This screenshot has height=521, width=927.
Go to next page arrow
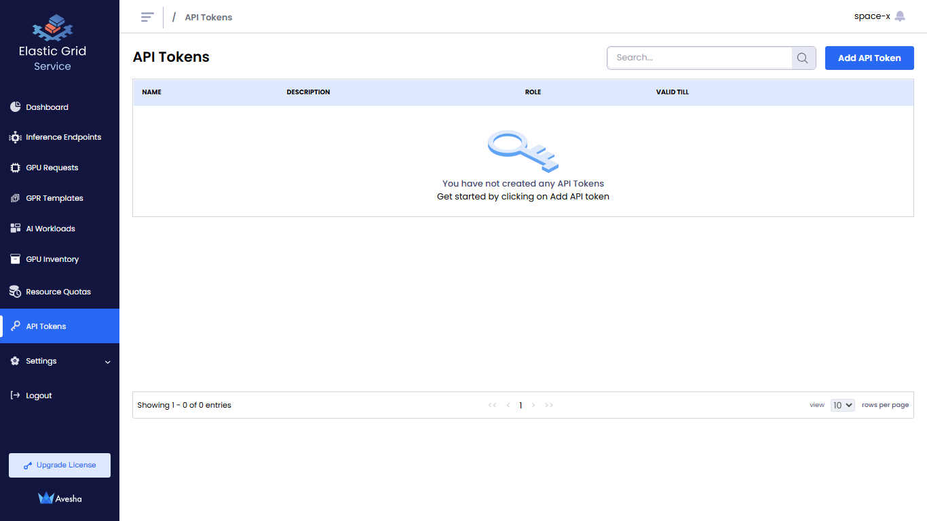(x=533, y=405)
